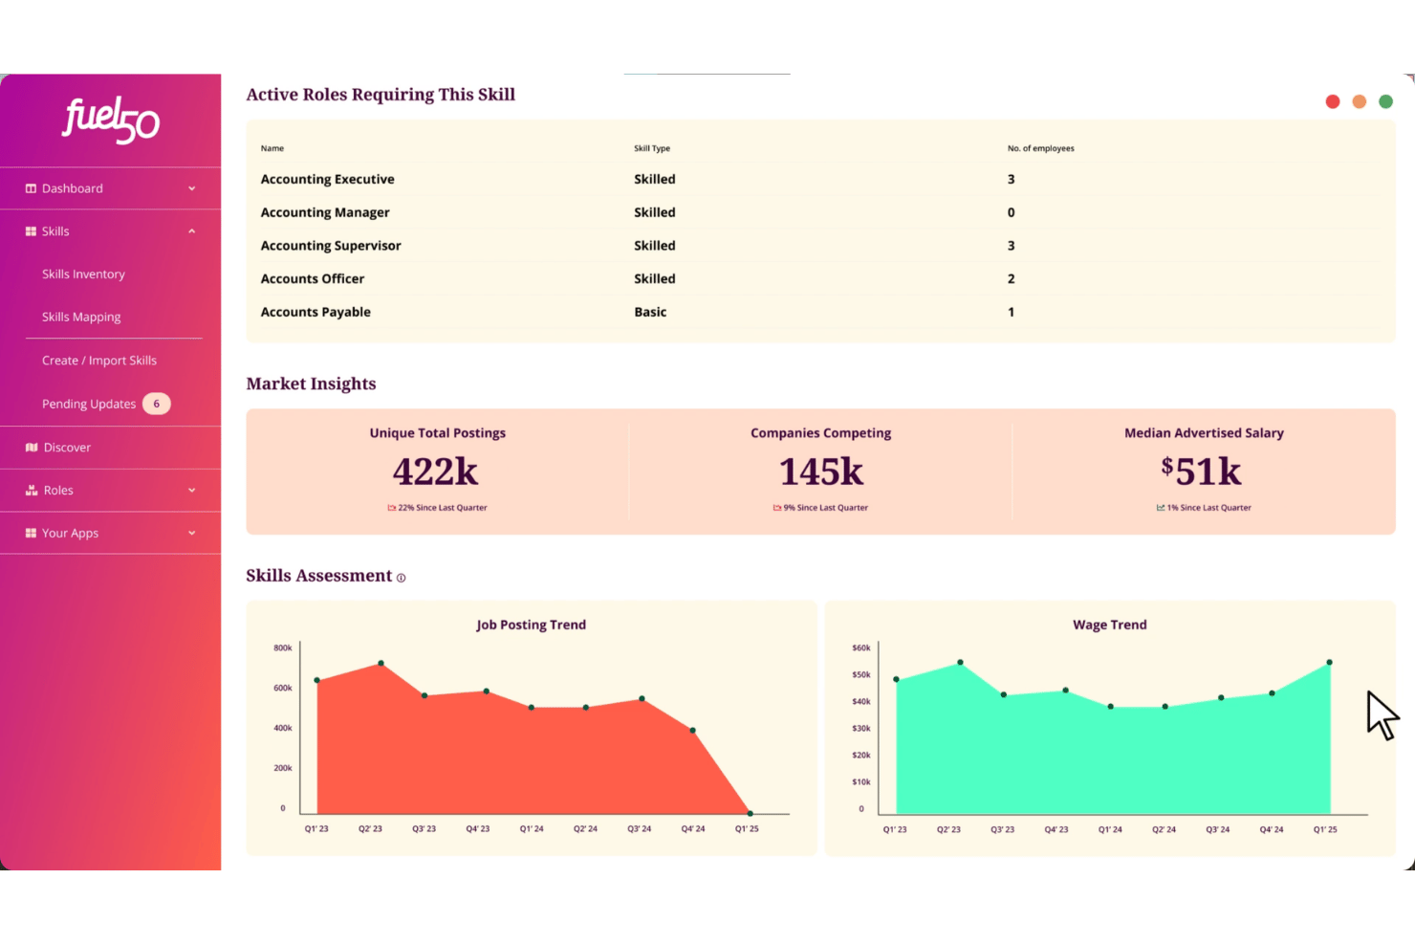Click the $51k Median Advertised Salary value

(1202, 472)
